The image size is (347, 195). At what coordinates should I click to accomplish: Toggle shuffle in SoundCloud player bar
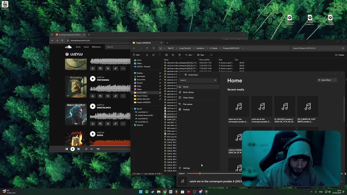pyautogui.click(x=86, y=149)
